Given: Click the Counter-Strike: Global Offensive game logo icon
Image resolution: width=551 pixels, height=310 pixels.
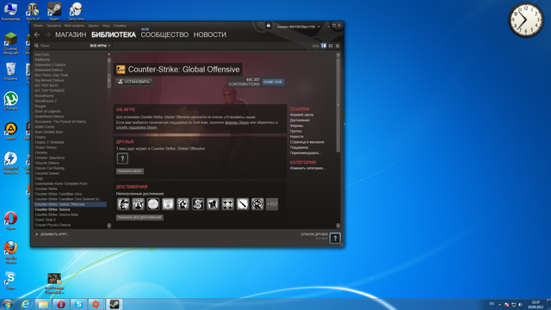Looking at the screenshot, I should tap(121, 70).
